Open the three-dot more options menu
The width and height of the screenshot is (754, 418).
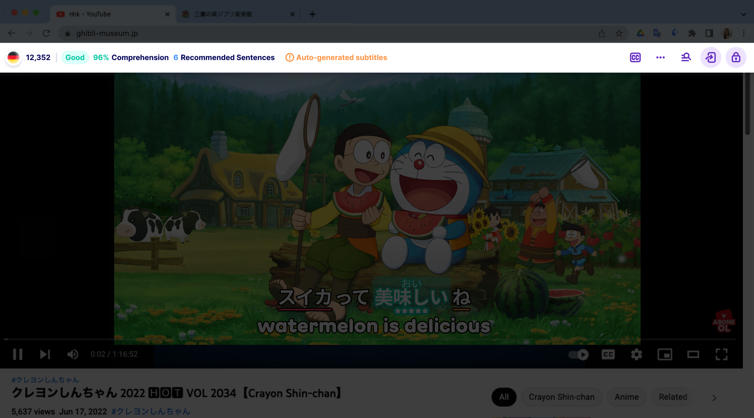(x=660, y=58)
